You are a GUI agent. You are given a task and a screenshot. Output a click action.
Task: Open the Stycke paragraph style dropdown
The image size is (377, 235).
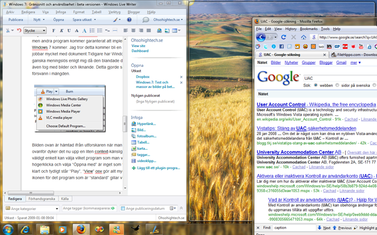(35, 31)
